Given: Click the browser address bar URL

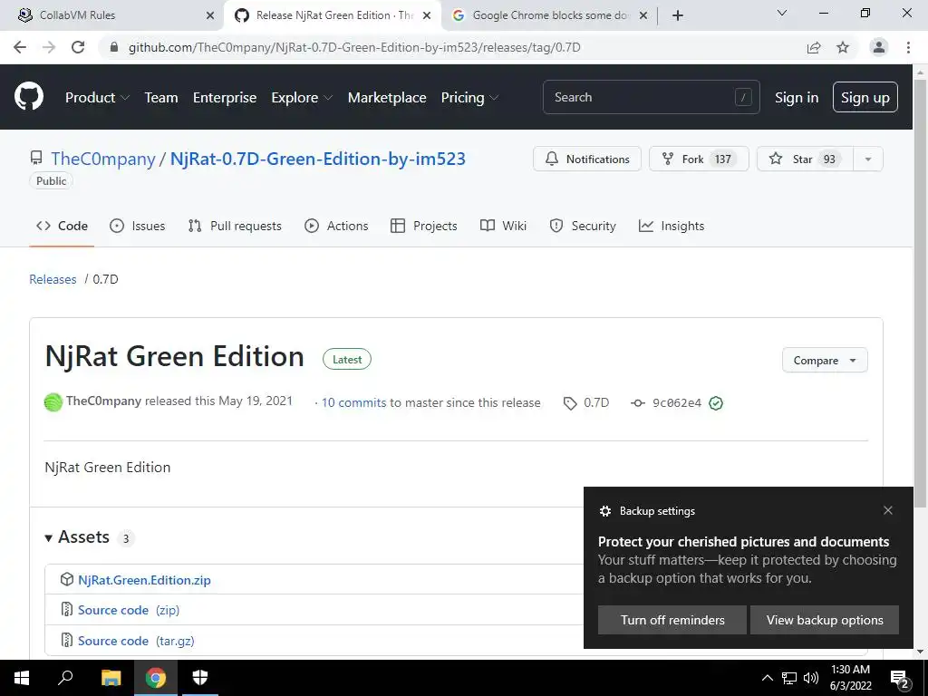Looking at the screenshot, I should click(x=354, y=47).
